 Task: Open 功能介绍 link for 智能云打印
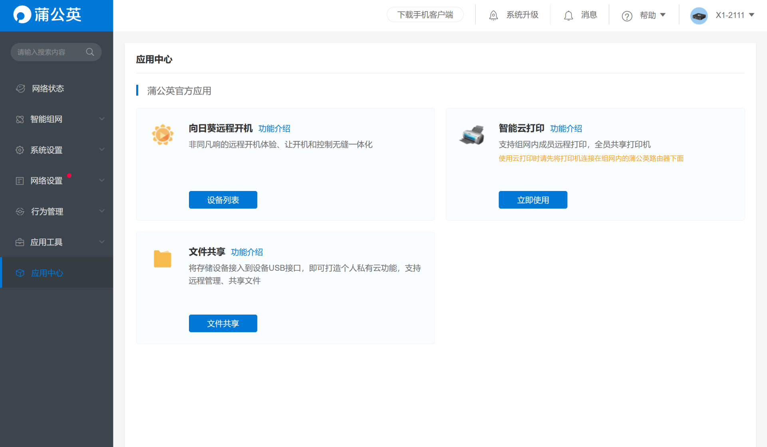[566, 128]
